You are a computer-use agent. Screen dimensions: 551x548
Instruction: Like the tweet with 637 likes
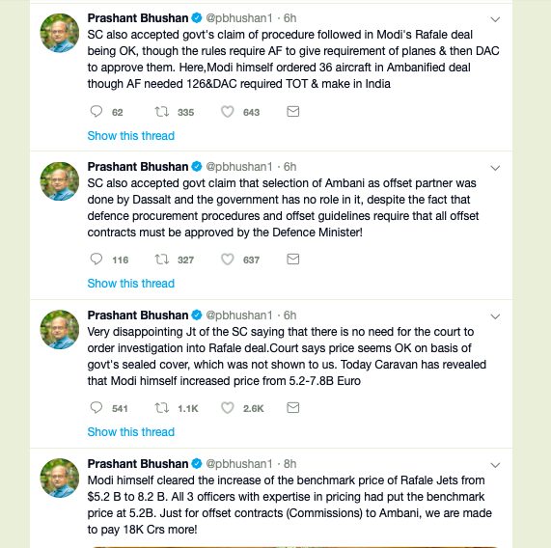coord(228,260)
